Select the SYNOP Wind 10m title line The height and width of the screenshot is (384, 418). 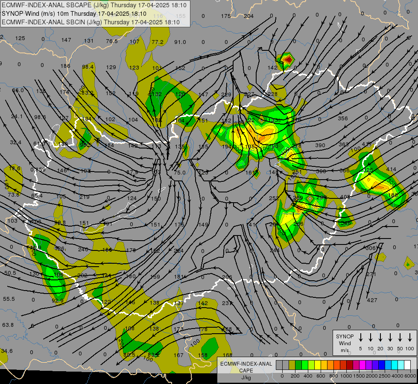(x=74, y=14)
